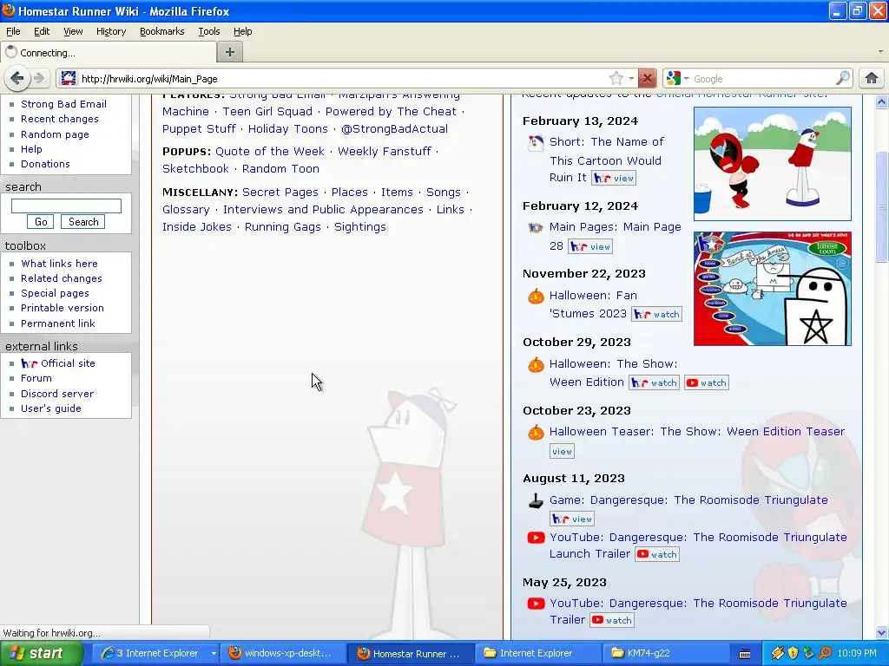Open the Teen Girl Squad link
Screen dimensions: 889x666
pos(267,112)
